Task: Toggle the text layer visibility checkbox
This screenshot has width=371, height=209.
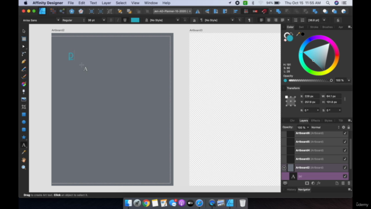Action: (345, 176)
